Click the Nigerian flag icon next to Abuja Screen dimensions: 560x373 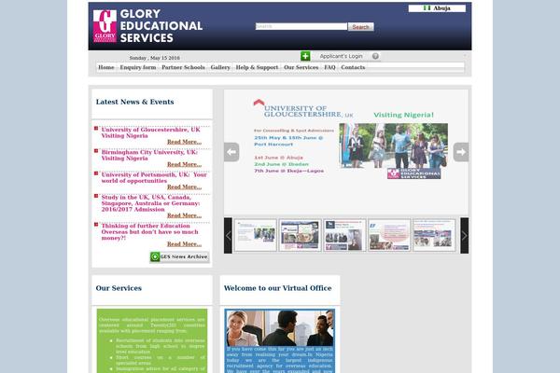(427, 7)
